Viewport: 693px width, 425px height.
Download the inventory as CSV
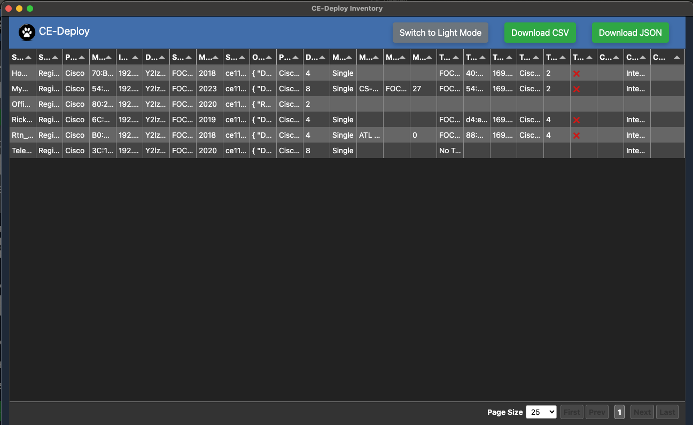540,33
